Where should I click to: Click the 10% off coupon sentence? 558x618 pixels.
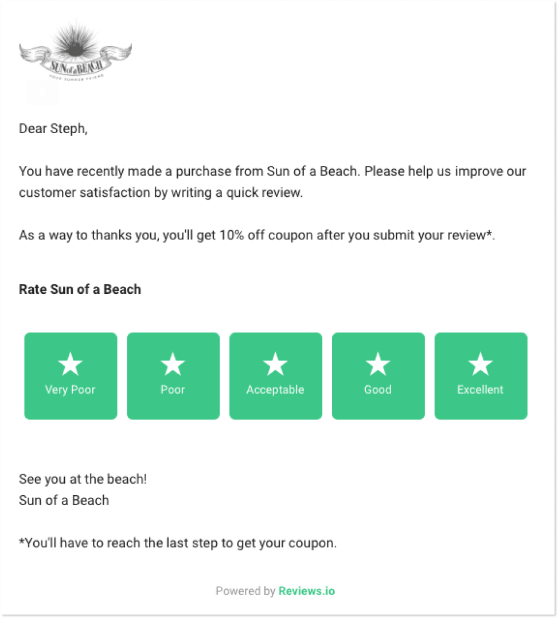[257, 235]
